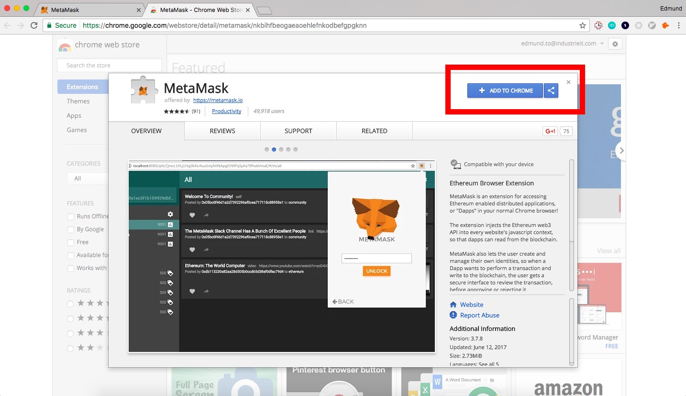Click the Add to Chrome button

pyautogui.click(x=505, y=91)
